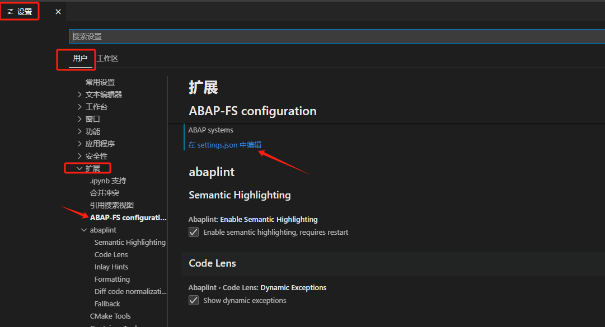Select ABAP-FS configuration tree item
The image size is (605, 327).
(x=128, y=217)
